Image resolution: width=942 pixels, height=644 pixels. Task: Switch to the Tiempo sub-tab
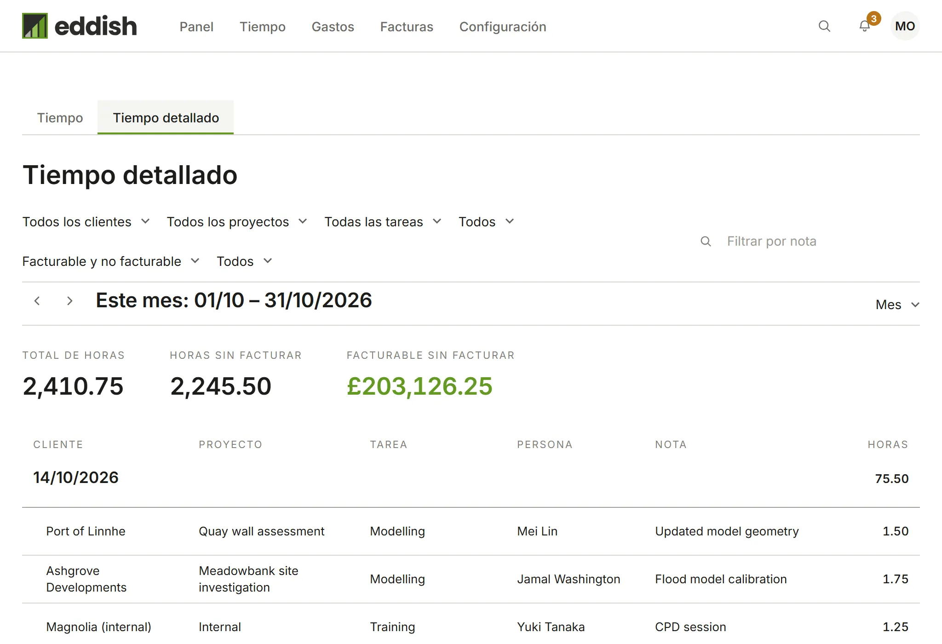pos(60,118)
